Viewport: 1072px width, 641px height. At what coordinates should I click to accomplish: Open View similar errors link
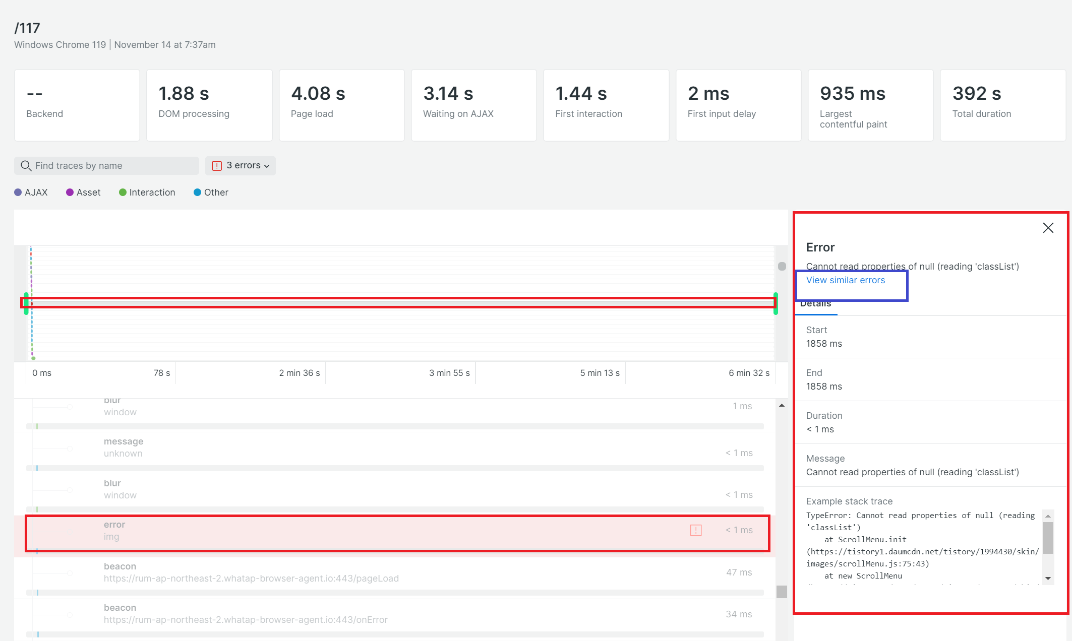point(845,280)
